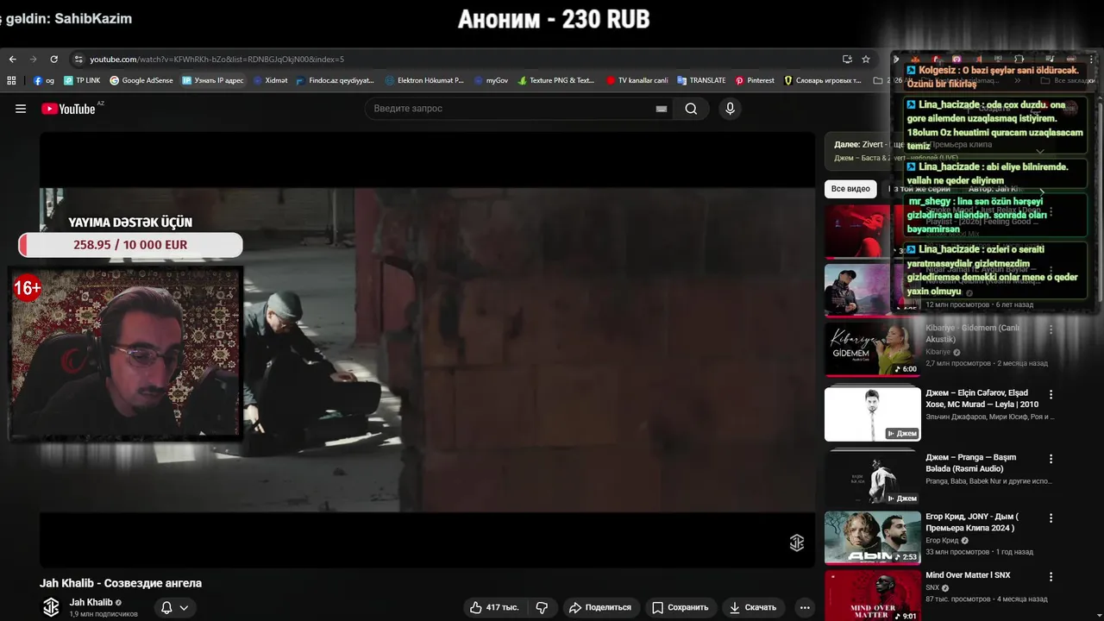This screenshot has height=621, width=1104.
Task: Open the TP LINK bookmark
Action: pyautogui.click(x=82, y=80)
